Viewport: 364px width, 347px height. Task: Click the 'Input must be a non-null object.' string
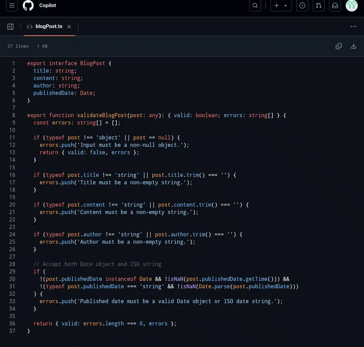132,145
